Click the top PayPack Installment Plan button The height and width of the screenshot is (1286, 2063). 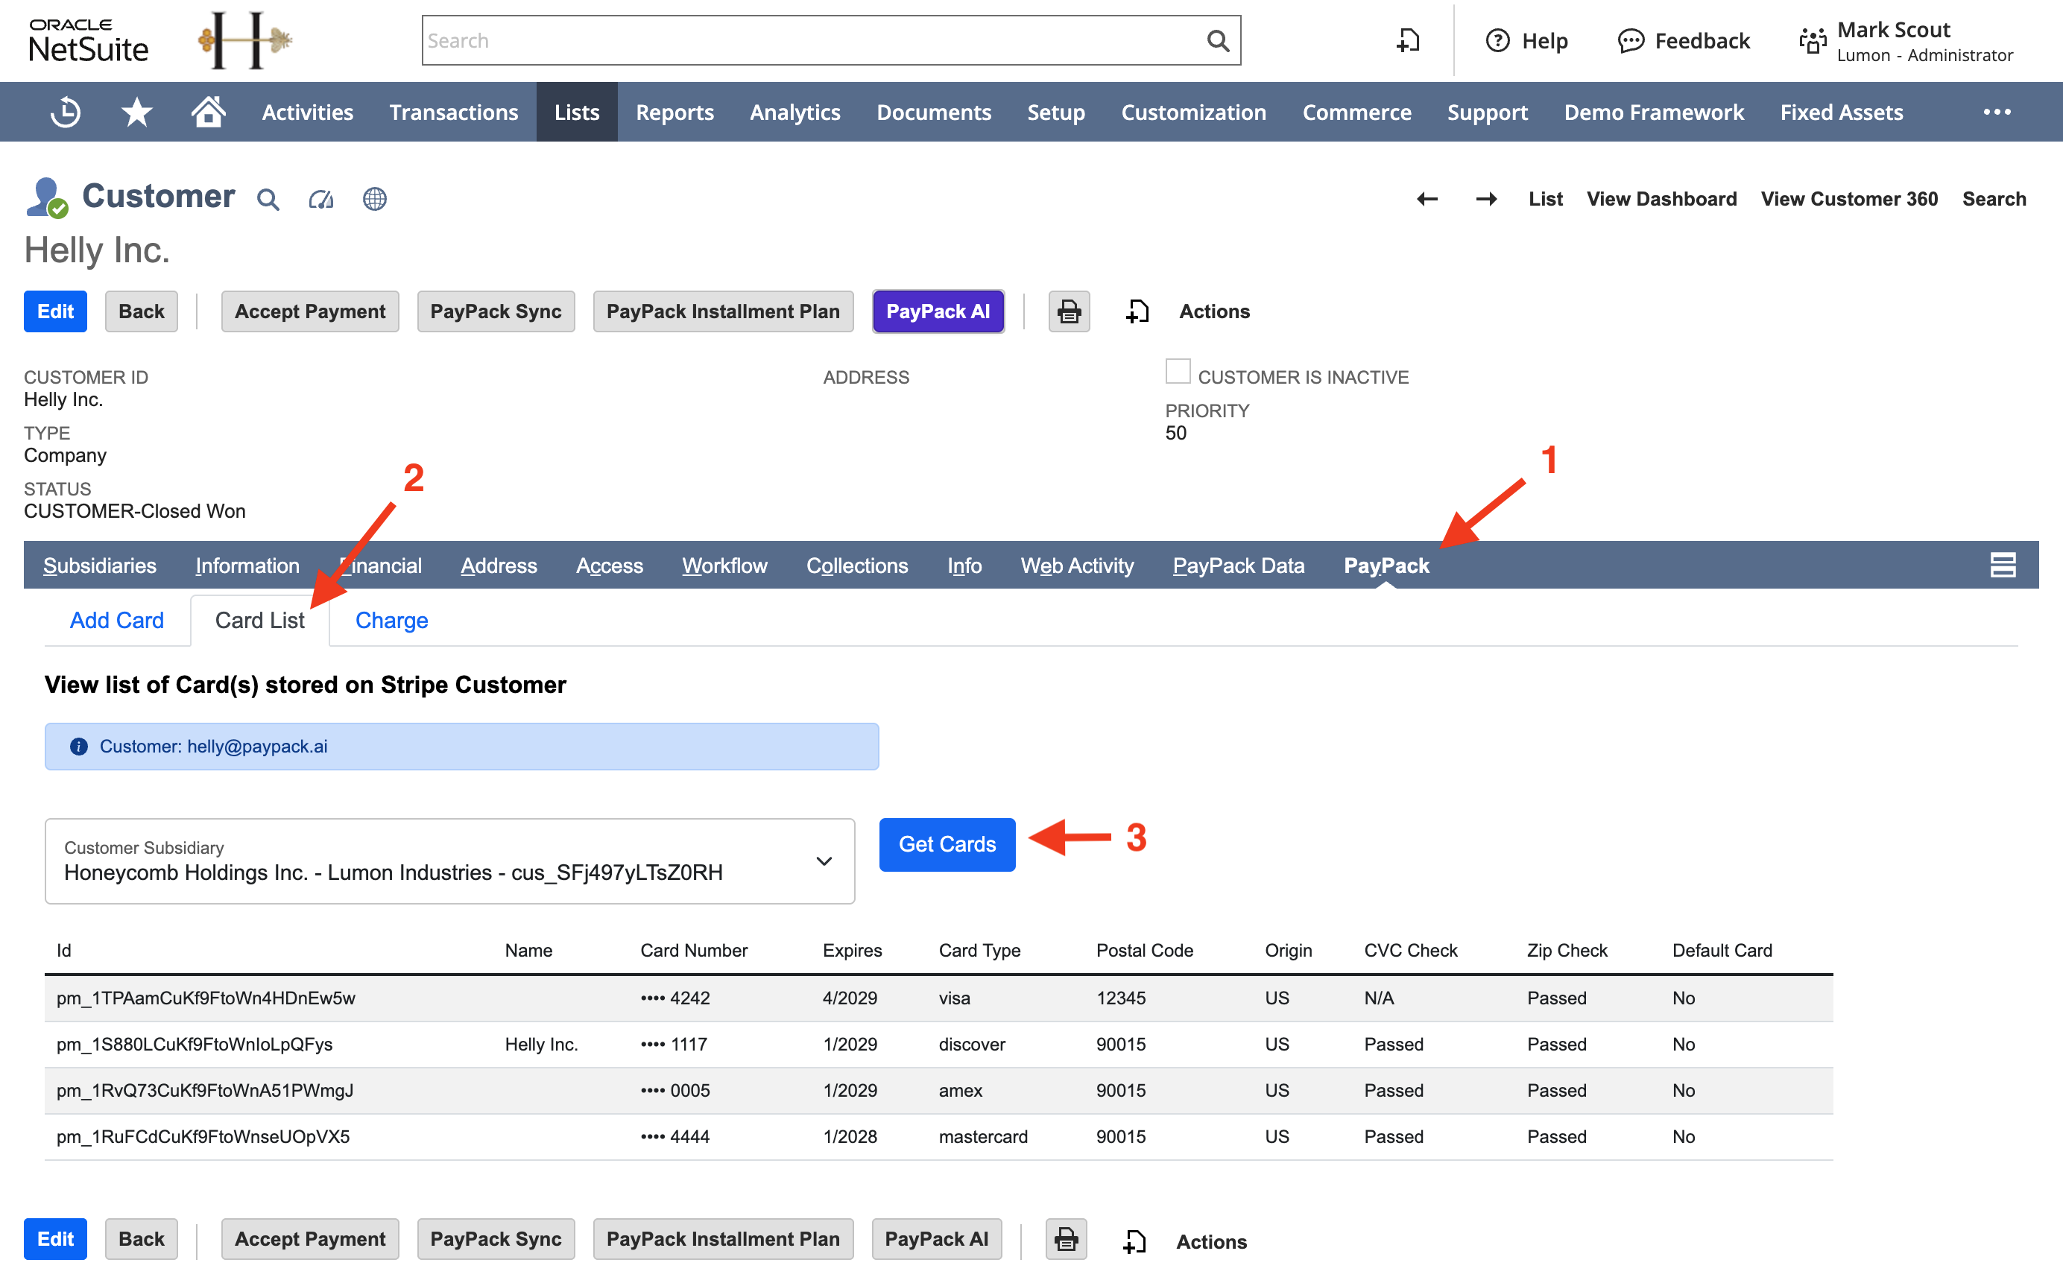[x=723, y=311]
